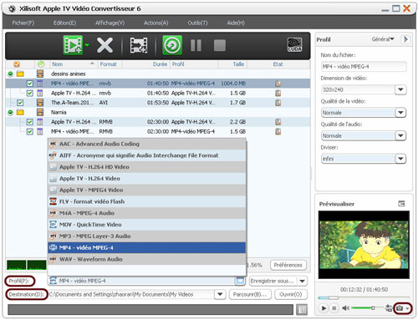Click the blue arrow beside Profil panel

coord(405,39)
